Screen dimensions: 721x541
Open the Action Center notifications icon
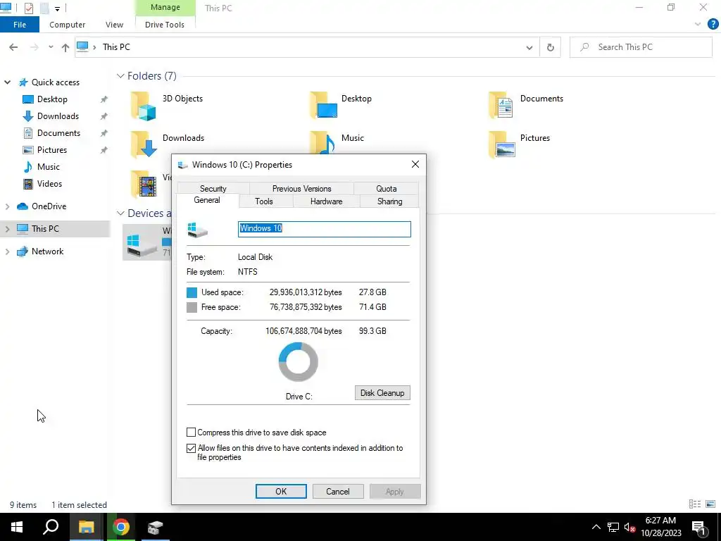coord(698,528)
